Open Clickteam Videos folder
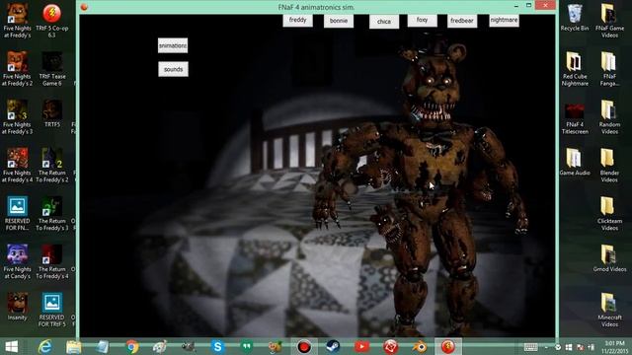The image size is (632, 355). tap(609, 213)
